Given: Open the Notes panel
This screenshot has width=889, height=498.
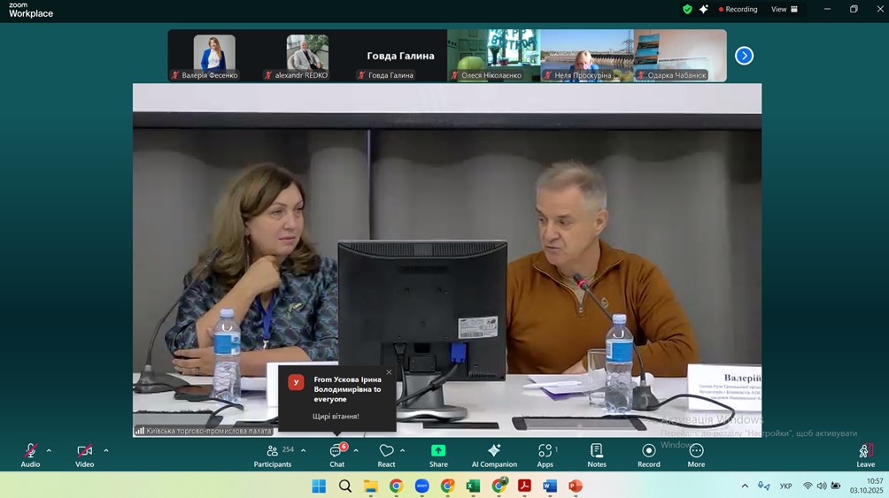Looking at the screenshot, I should [597, 451].
